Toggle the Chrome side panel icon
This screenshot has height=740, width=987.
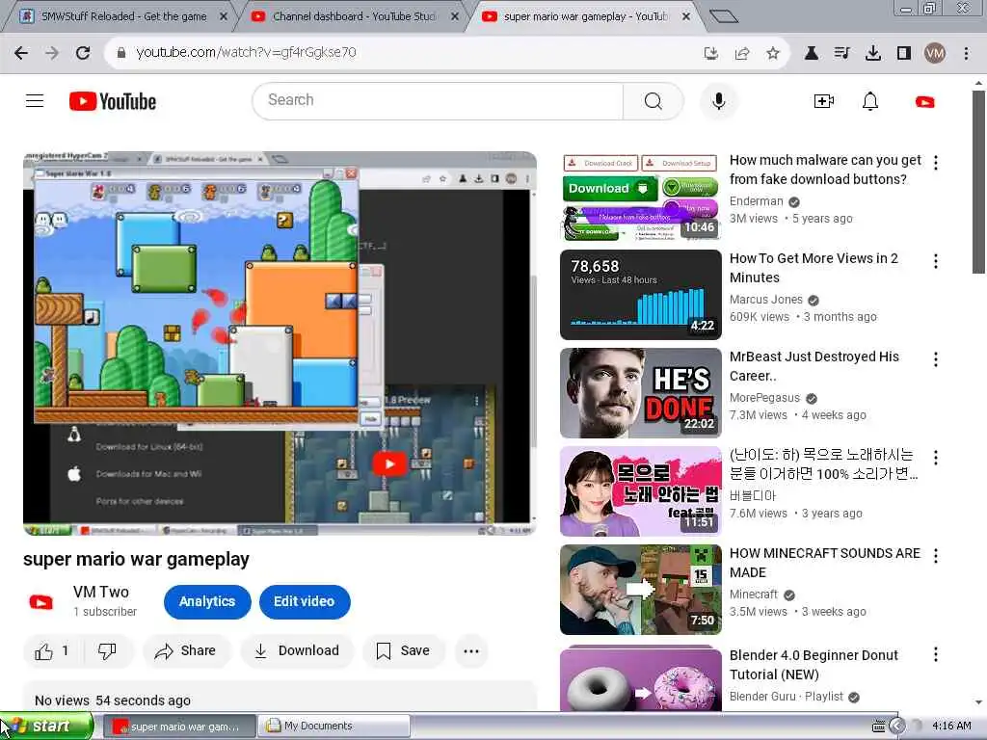[904, 54]
